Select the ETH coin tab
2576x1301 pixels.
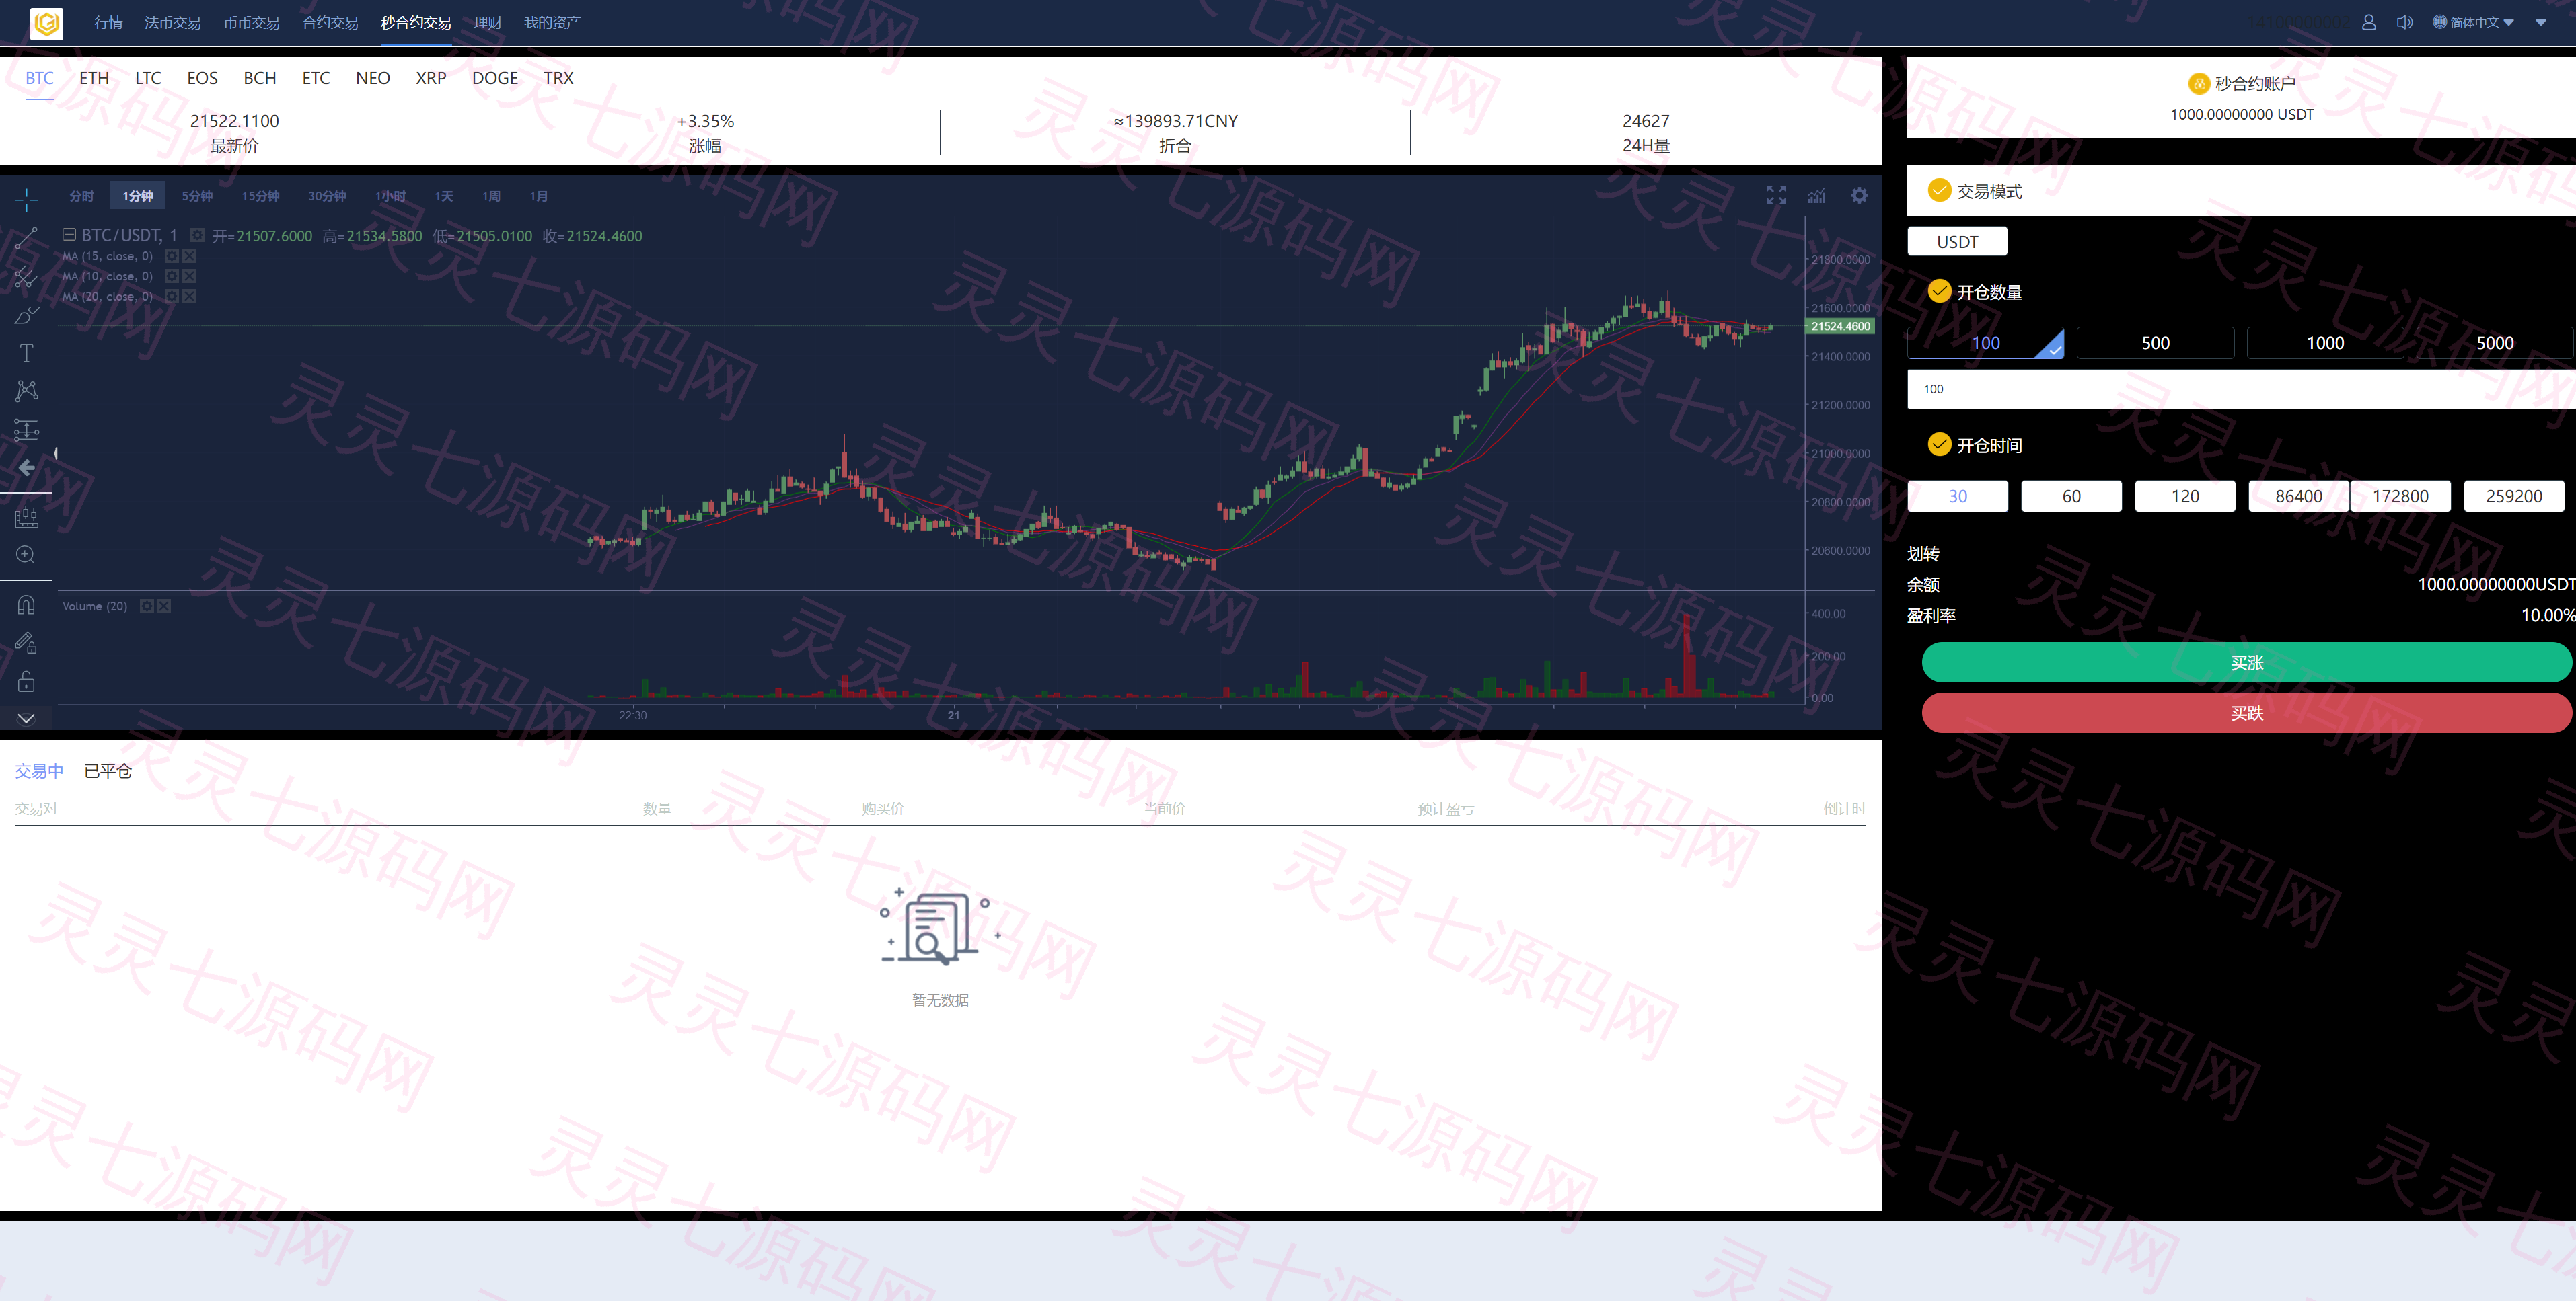coord(94,78)
